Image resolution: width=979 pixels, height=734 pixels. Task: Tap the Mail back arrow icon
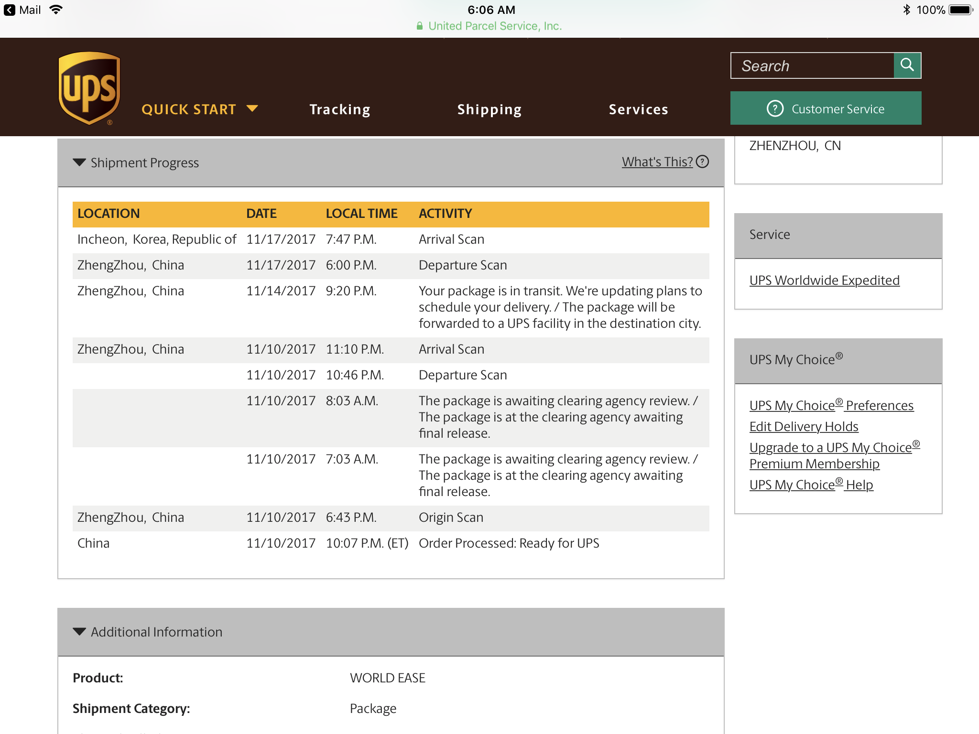tap(9, 10)
